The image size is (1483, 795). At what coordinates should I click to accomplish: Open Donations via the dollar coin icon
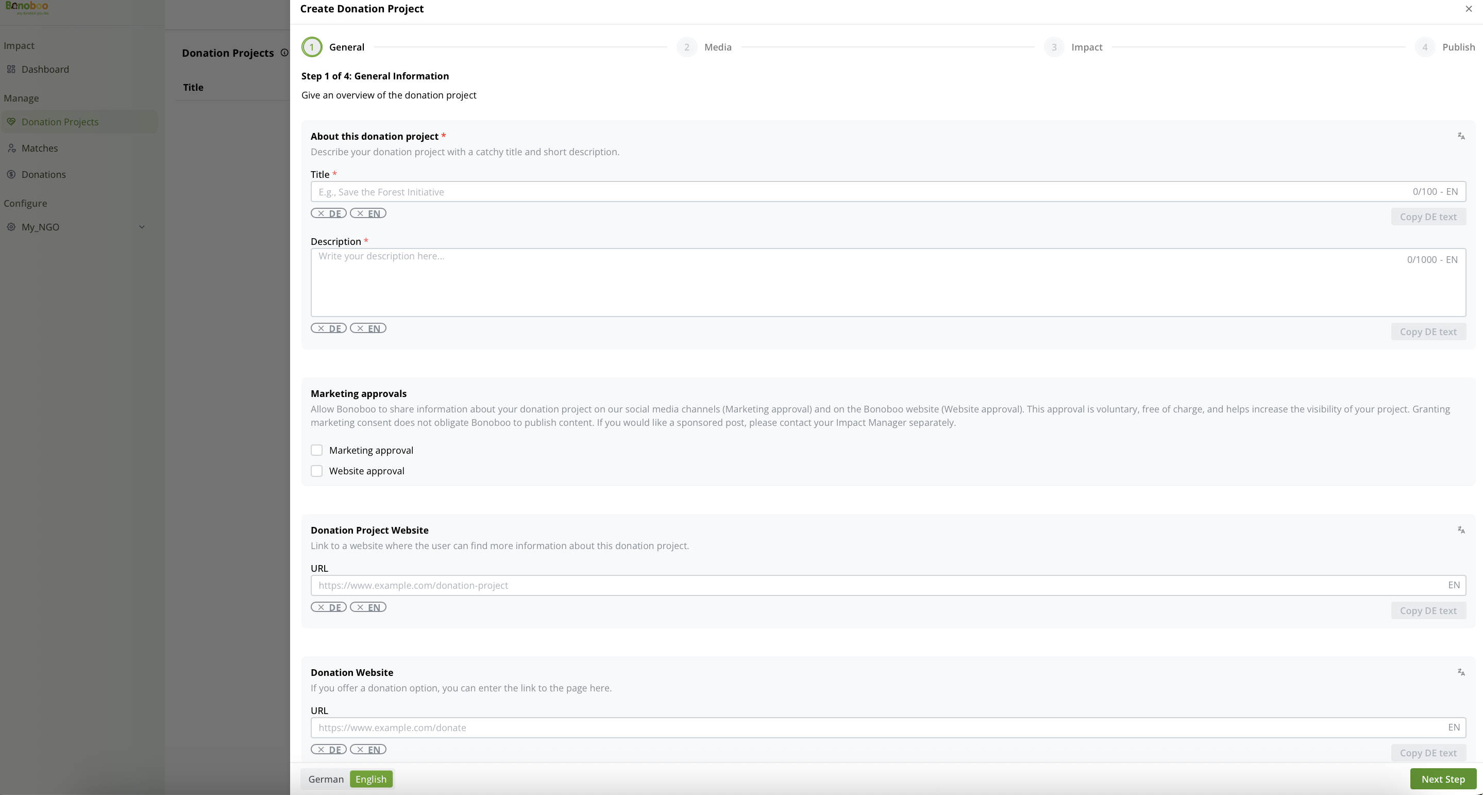[12, 174]
